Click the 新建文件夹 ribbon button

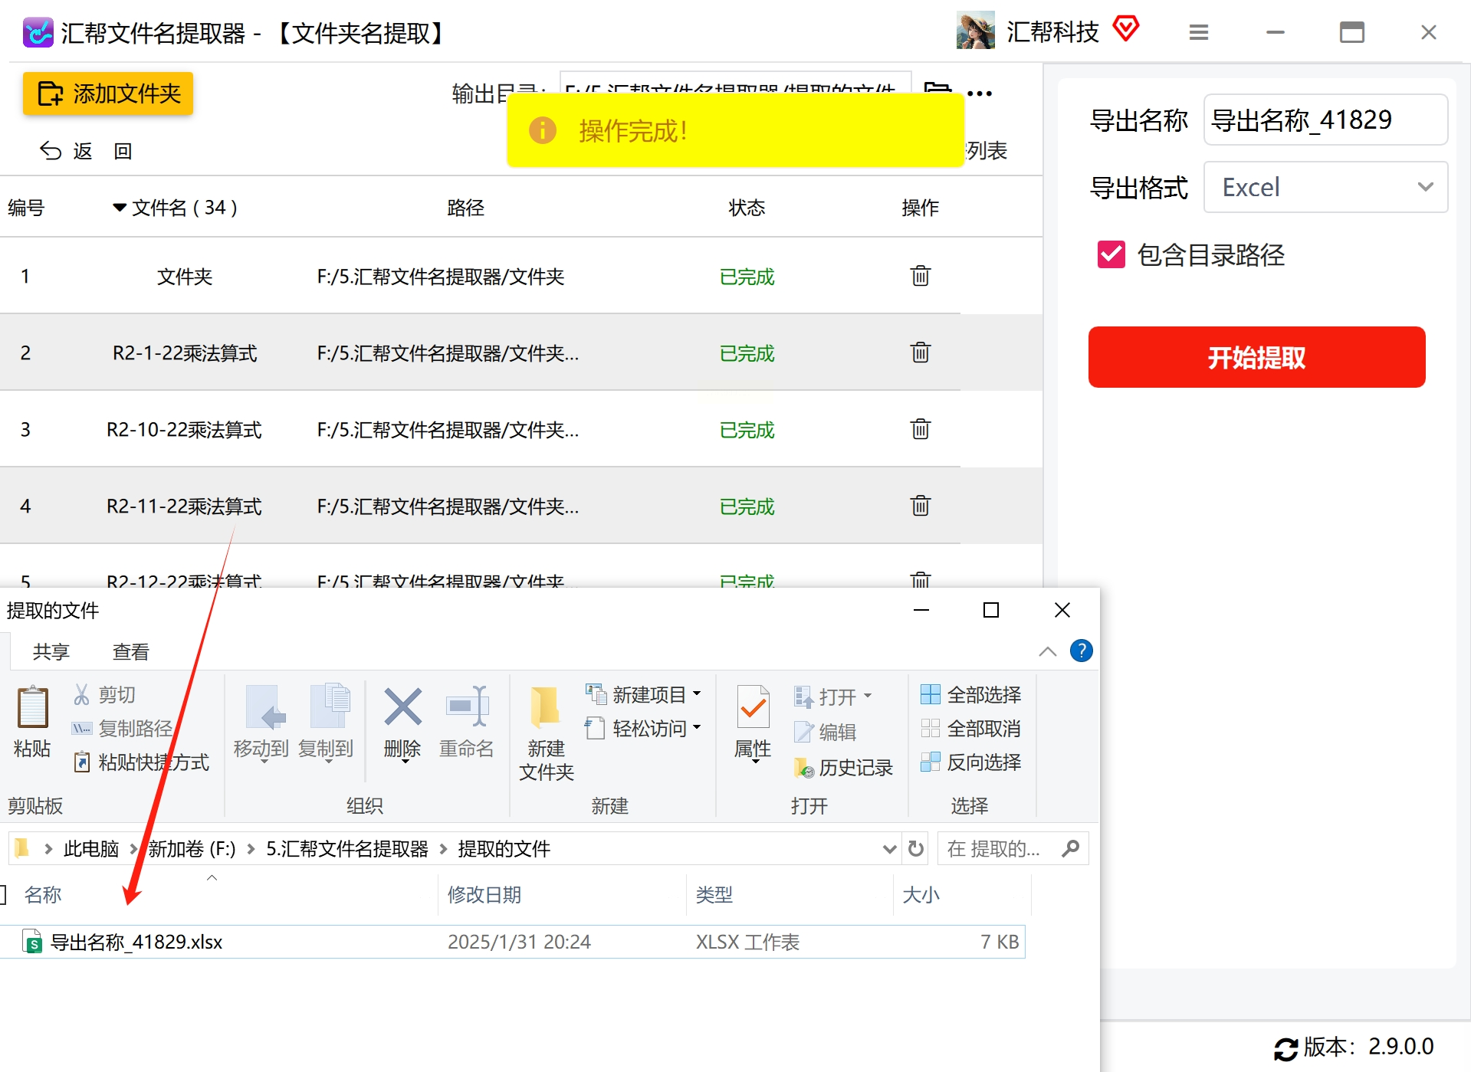(547, 734)
